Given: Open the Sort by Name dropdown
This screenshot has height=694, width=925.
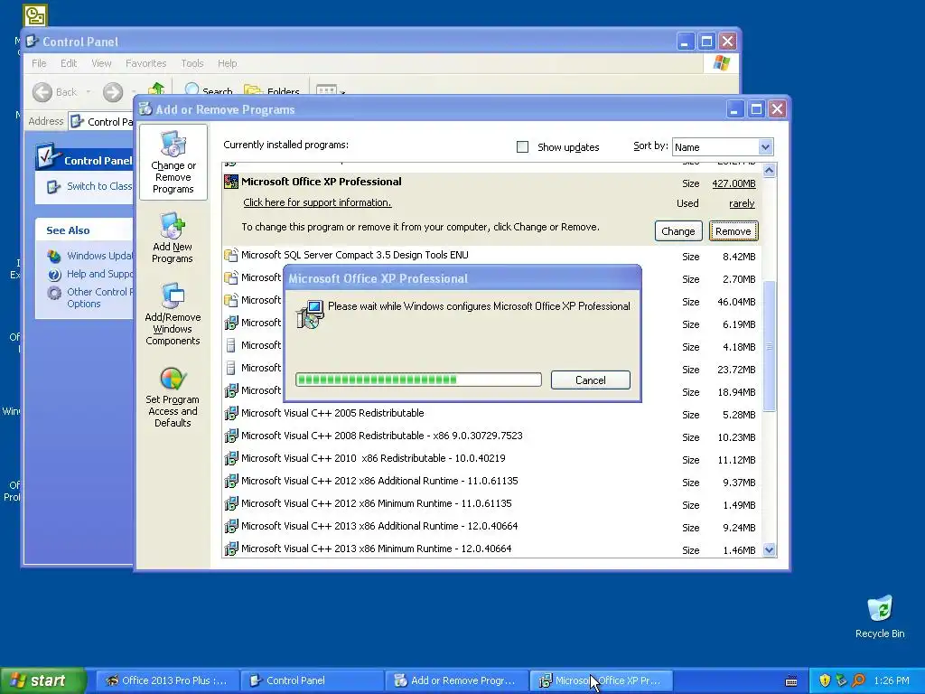Looking at the screenshot, I should (765, 147).
